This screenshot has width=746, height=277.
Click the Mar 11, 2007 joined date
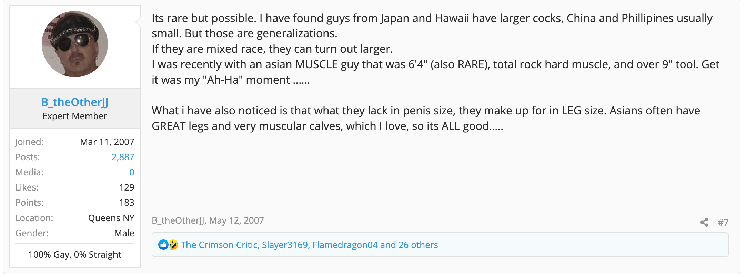pos(107,142)
